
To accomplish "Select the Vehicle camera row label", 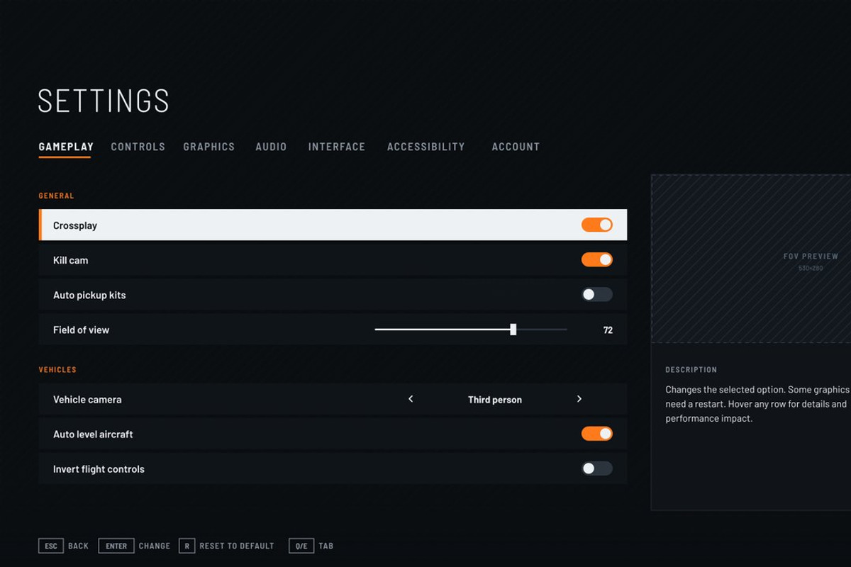I will pos(87,399).
